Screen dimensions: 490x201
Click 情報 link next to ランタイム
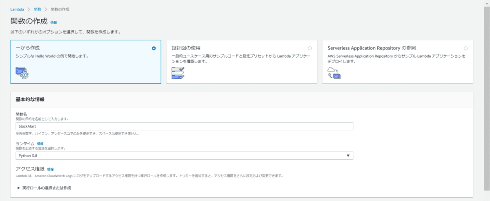(x=40, y=144)
